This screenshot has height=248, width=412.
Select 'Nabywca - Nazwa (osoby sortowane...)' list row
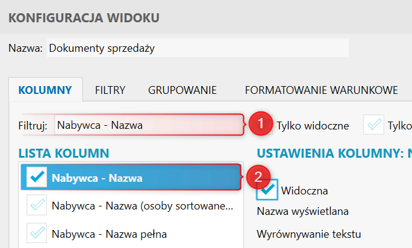point(142,206)
